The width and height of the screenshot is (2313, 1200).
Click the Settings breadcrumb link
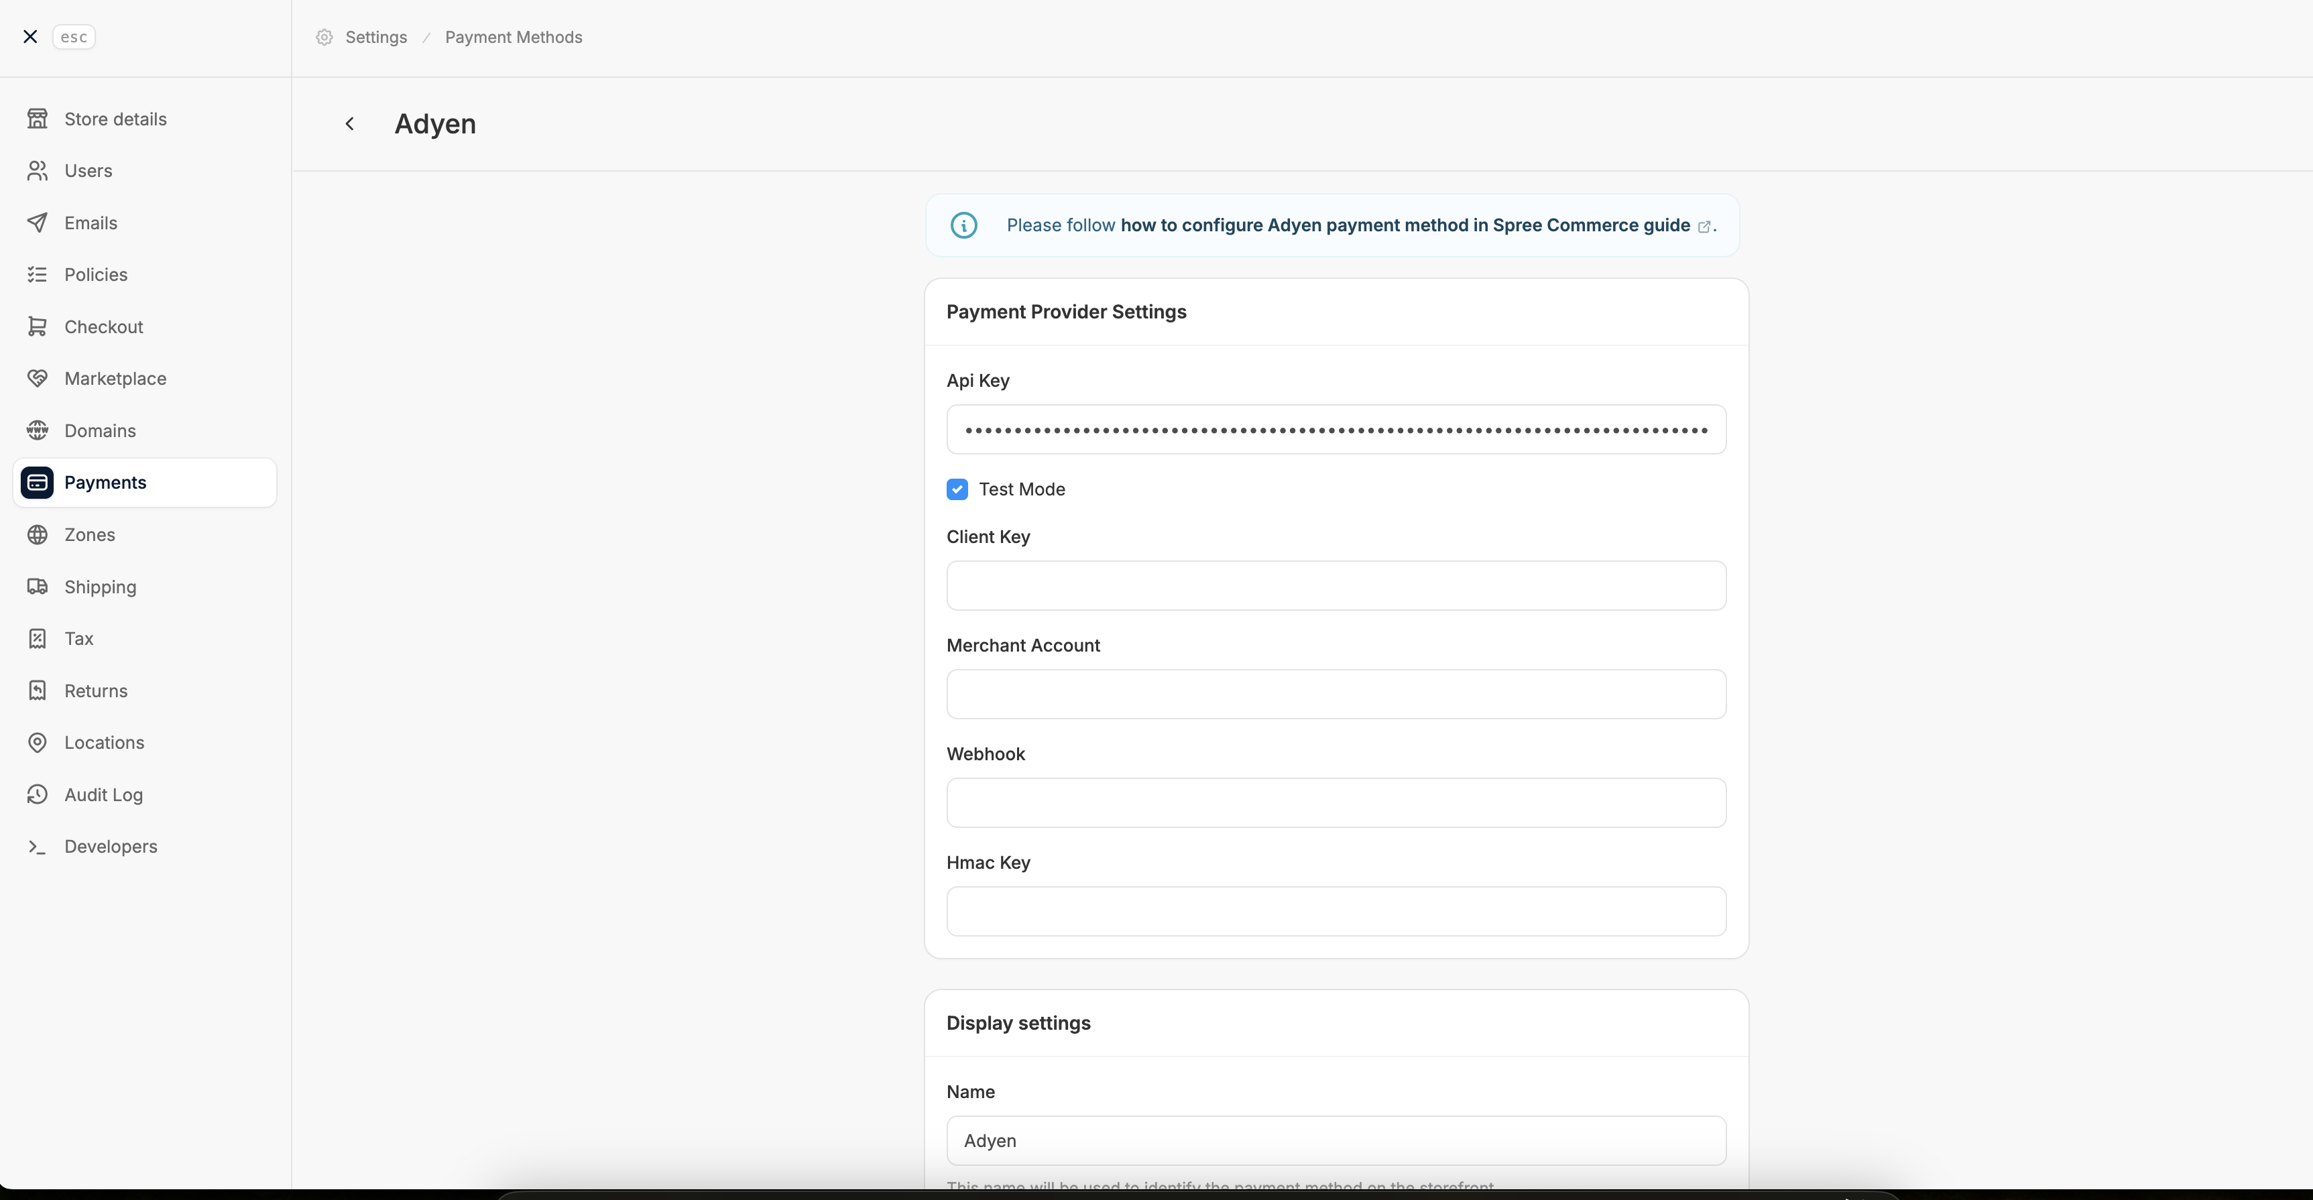coord(375,37)
